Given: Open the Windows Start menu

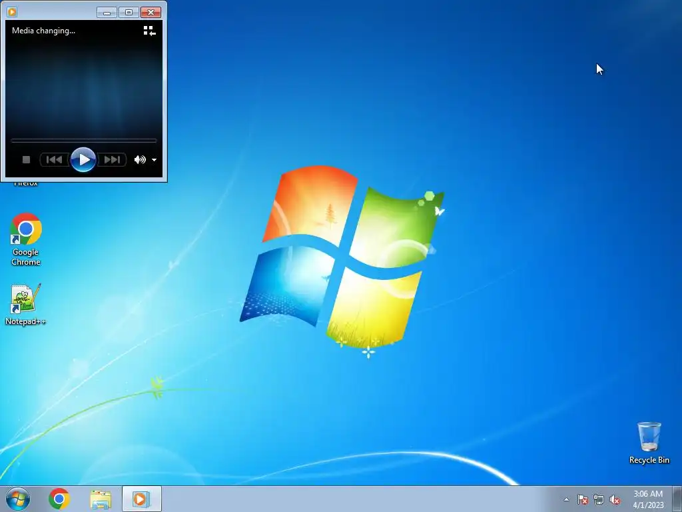Looking at the screenshot, I should [x=18, y=499].
